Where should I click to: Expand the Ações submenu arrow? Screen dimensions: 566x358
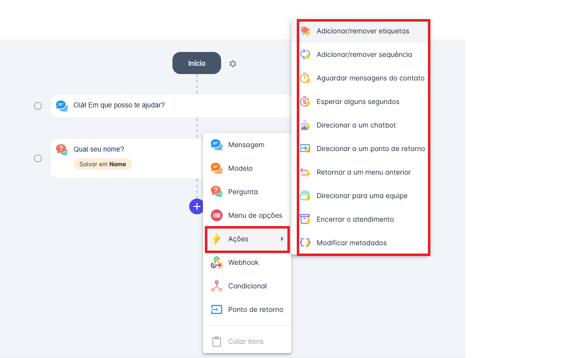[x=282, y=239]
